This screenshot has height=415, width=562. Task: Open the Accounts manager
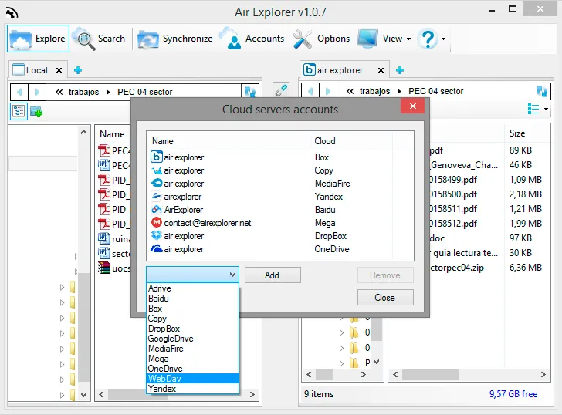coord(252,39)
